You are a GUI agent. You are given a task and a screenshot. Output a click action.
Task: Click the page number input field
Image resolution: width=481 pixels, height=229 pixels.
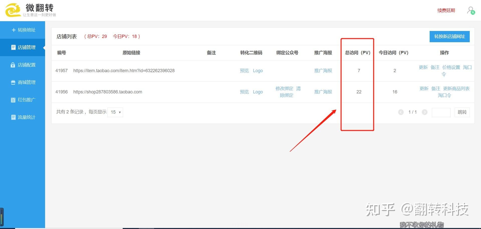[x=441, y=112]
